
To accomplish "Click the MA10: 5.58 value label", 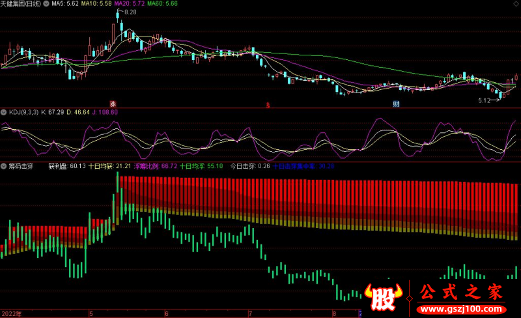I will point(96,4).
